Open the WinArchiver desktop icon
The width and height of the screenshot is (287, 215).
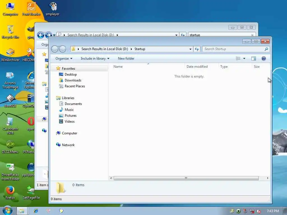click(x=10, y=55)
